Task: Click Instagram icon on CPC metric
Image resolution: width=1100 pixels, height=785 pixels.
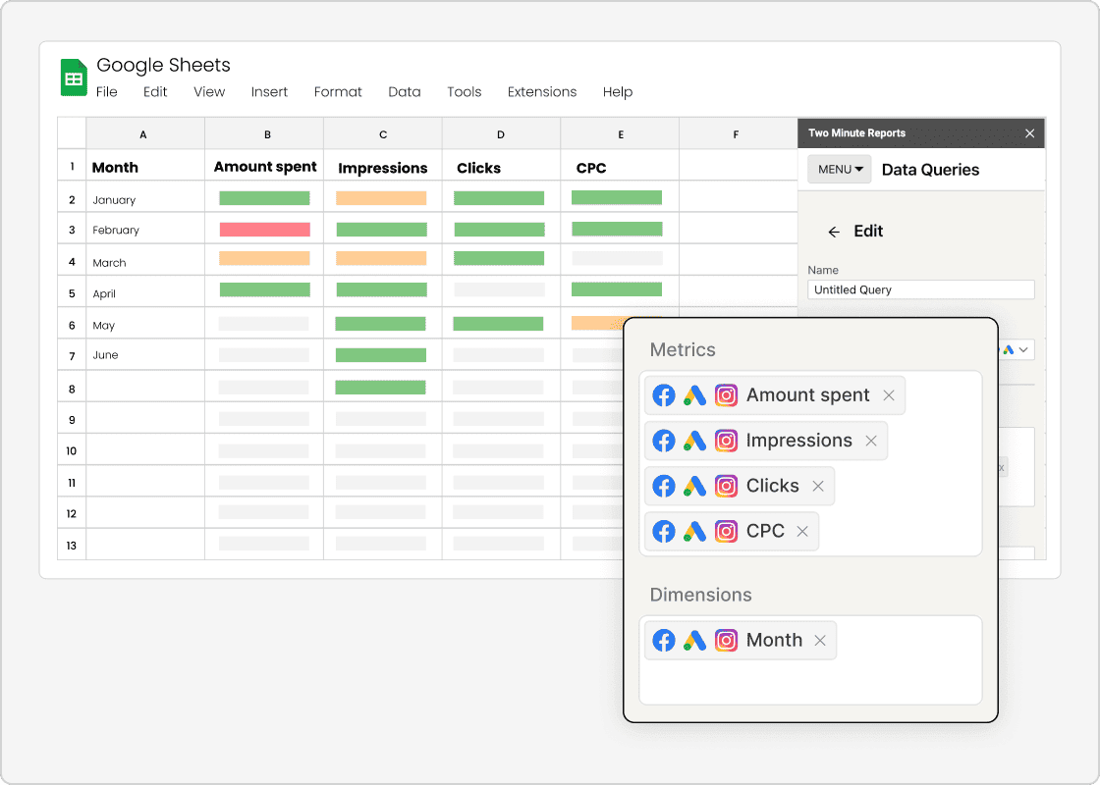Action: coord(726,531)
